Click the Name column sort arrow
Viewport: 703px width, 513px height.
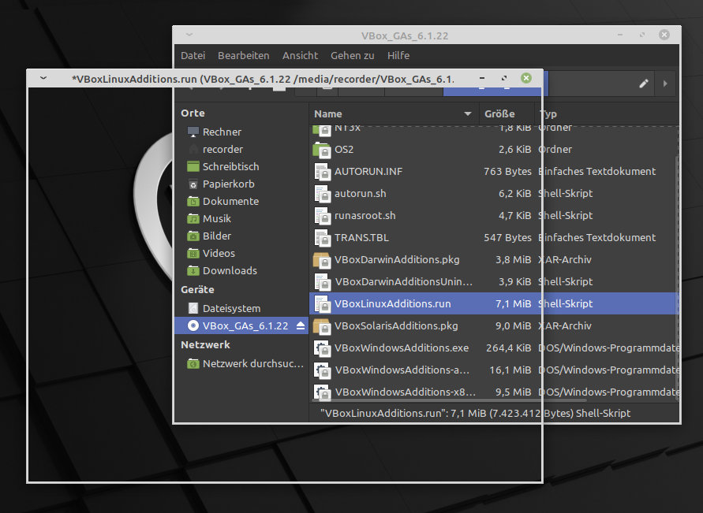(x=468, y=113)
